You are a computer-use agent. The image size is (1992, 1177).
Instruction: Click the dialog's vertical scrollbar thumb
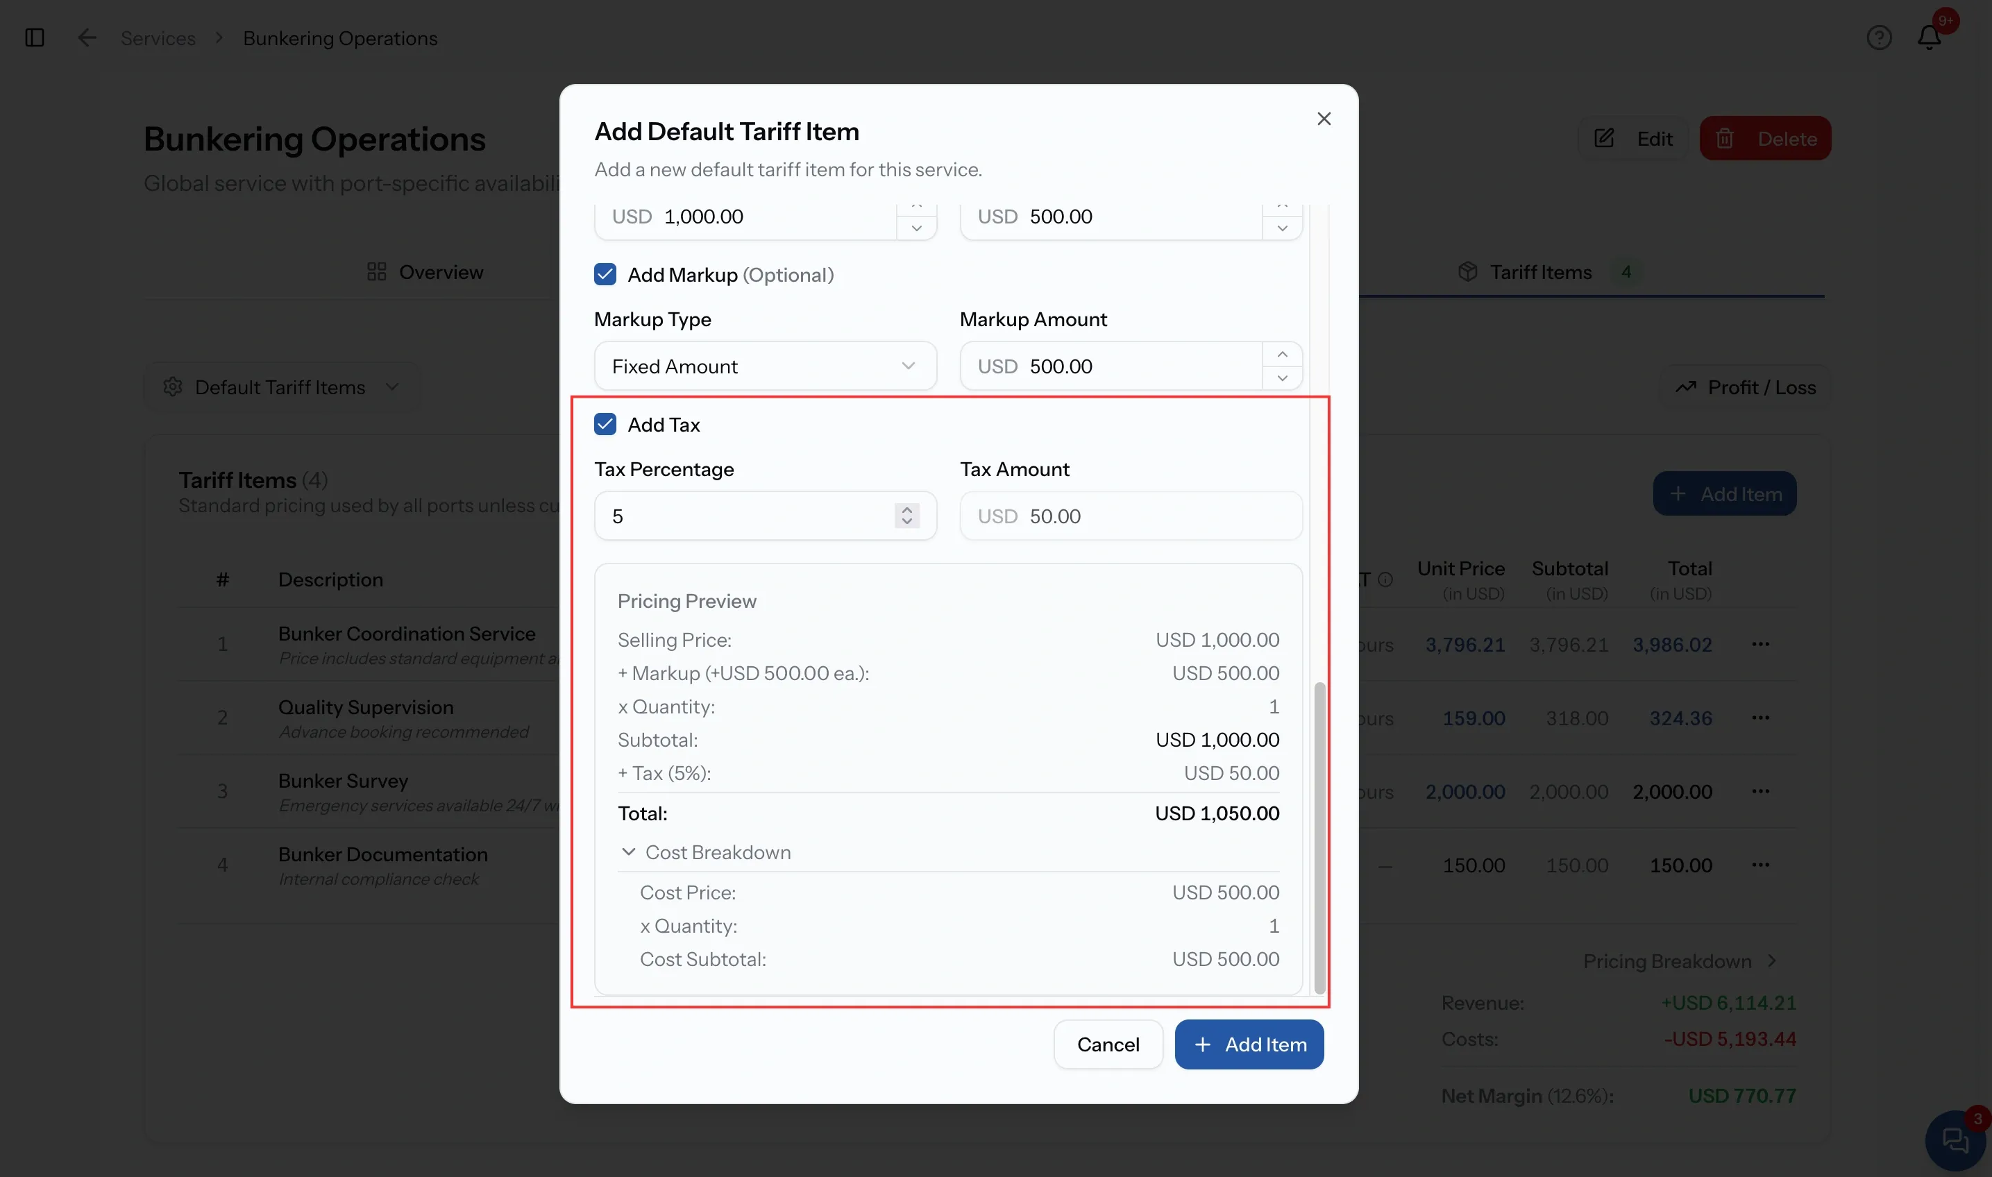[1319, 837]
